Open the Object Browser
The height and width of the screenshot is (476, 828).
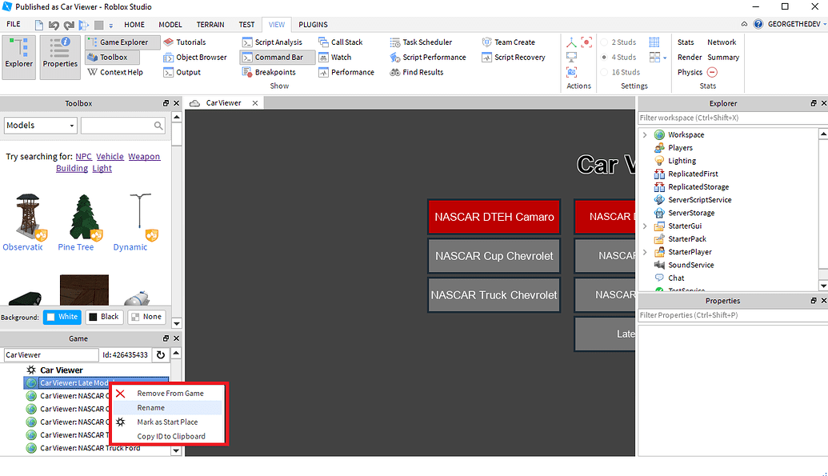tap(195, 57)
